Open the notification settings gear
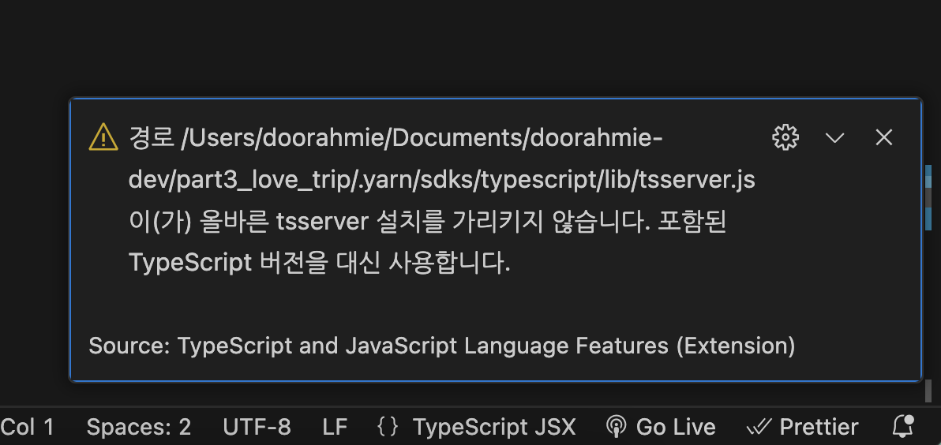Viewport: 941px width, 445px height. [785, 138]
